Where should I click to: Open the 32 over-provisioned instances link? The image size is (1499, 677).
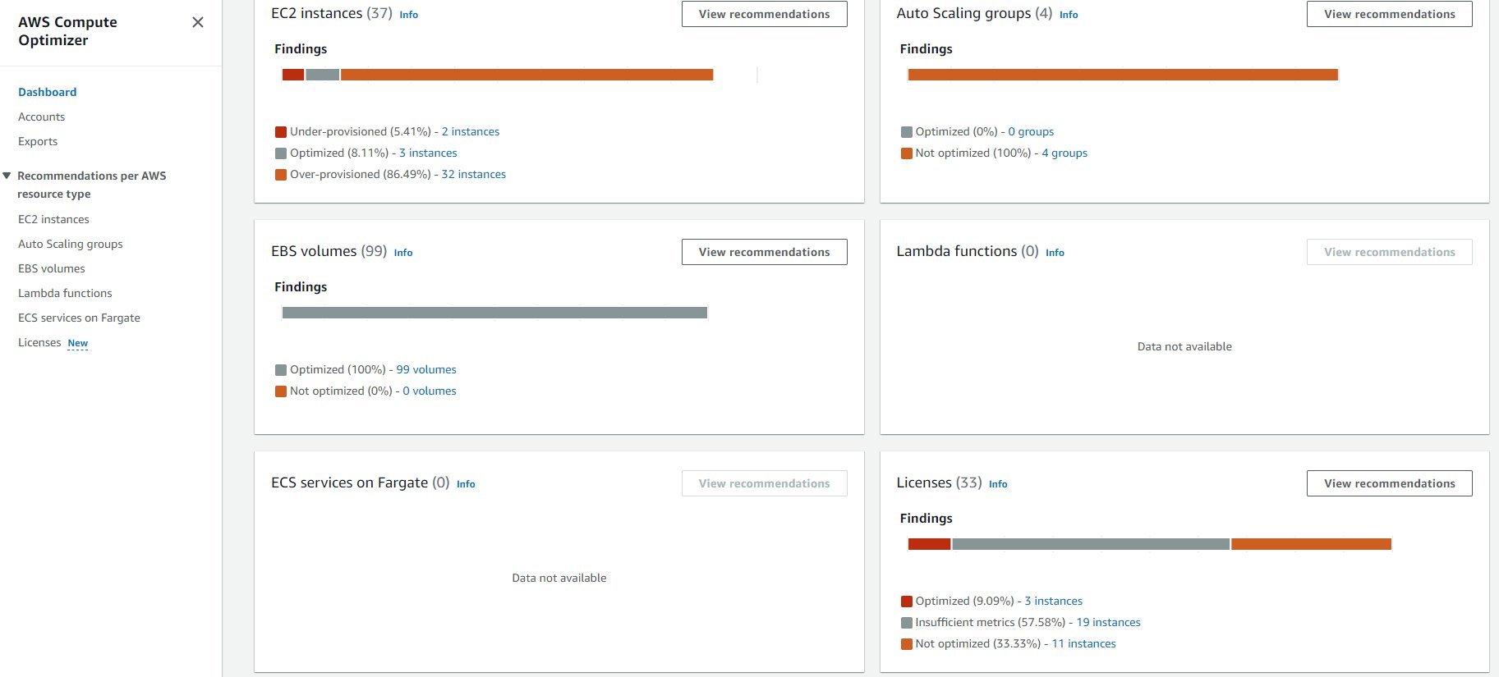click(474, 174)
